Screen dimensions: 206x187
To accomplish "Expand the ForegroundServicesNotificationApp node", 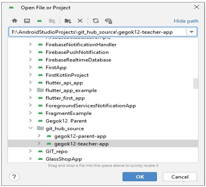I will pyautogui.click(x=31, y=105).
